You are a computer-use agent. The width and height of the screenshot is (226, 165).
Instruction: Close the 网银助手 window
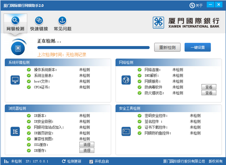(218, 4)
